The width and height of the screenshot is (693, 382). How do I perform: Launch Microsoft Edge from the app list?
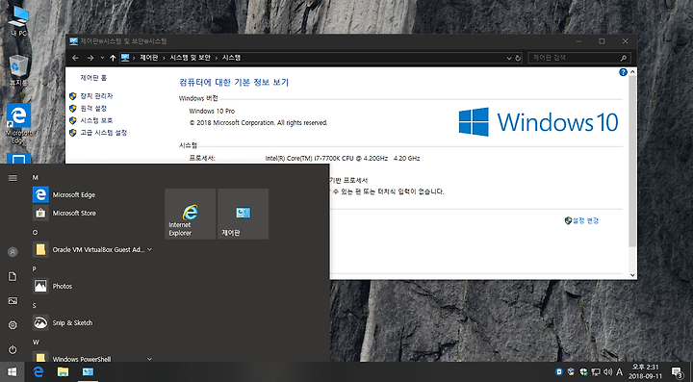point(92,194)
